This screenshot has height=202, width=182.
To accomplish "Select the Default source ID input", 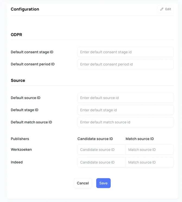I will pos(125,98).
